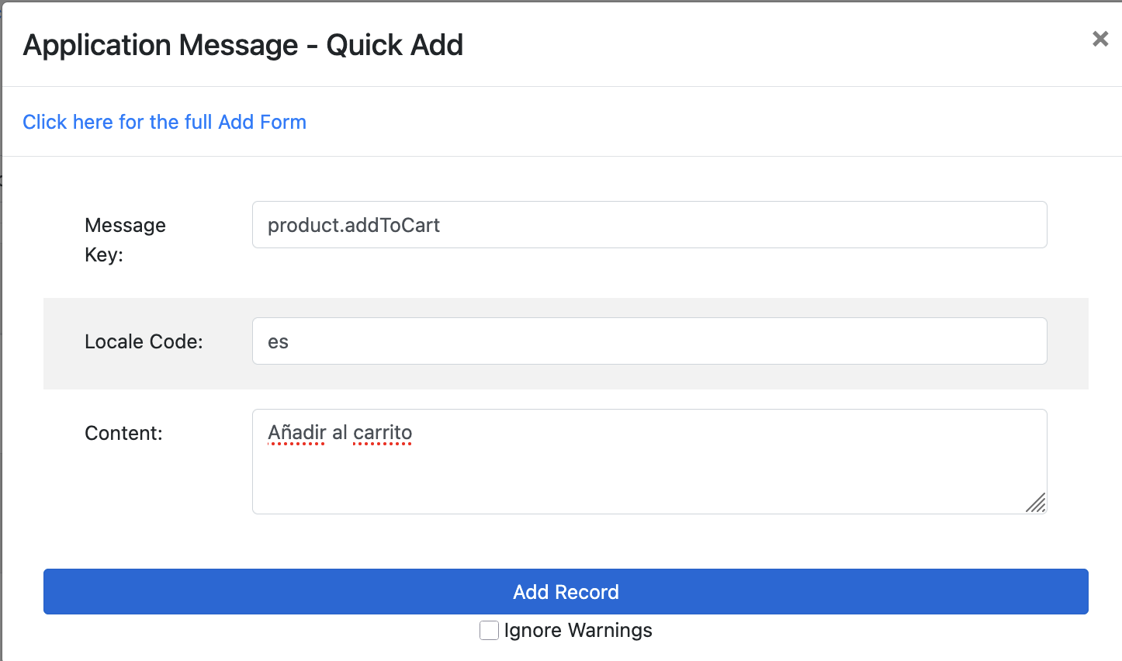Click the Application Message - Quick Add title
Viewport: 1122px width, 661px height.
[243, 45]
